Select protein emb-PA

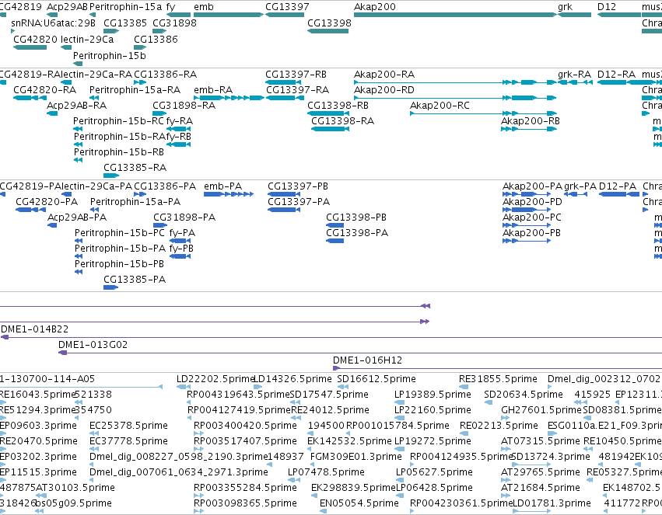[x=223, y=186]
